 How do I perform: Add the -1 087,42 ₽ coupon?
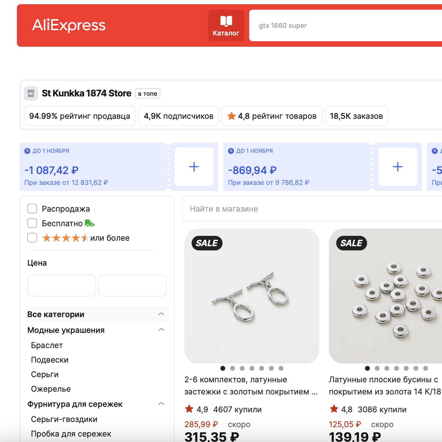pos(194,167)
